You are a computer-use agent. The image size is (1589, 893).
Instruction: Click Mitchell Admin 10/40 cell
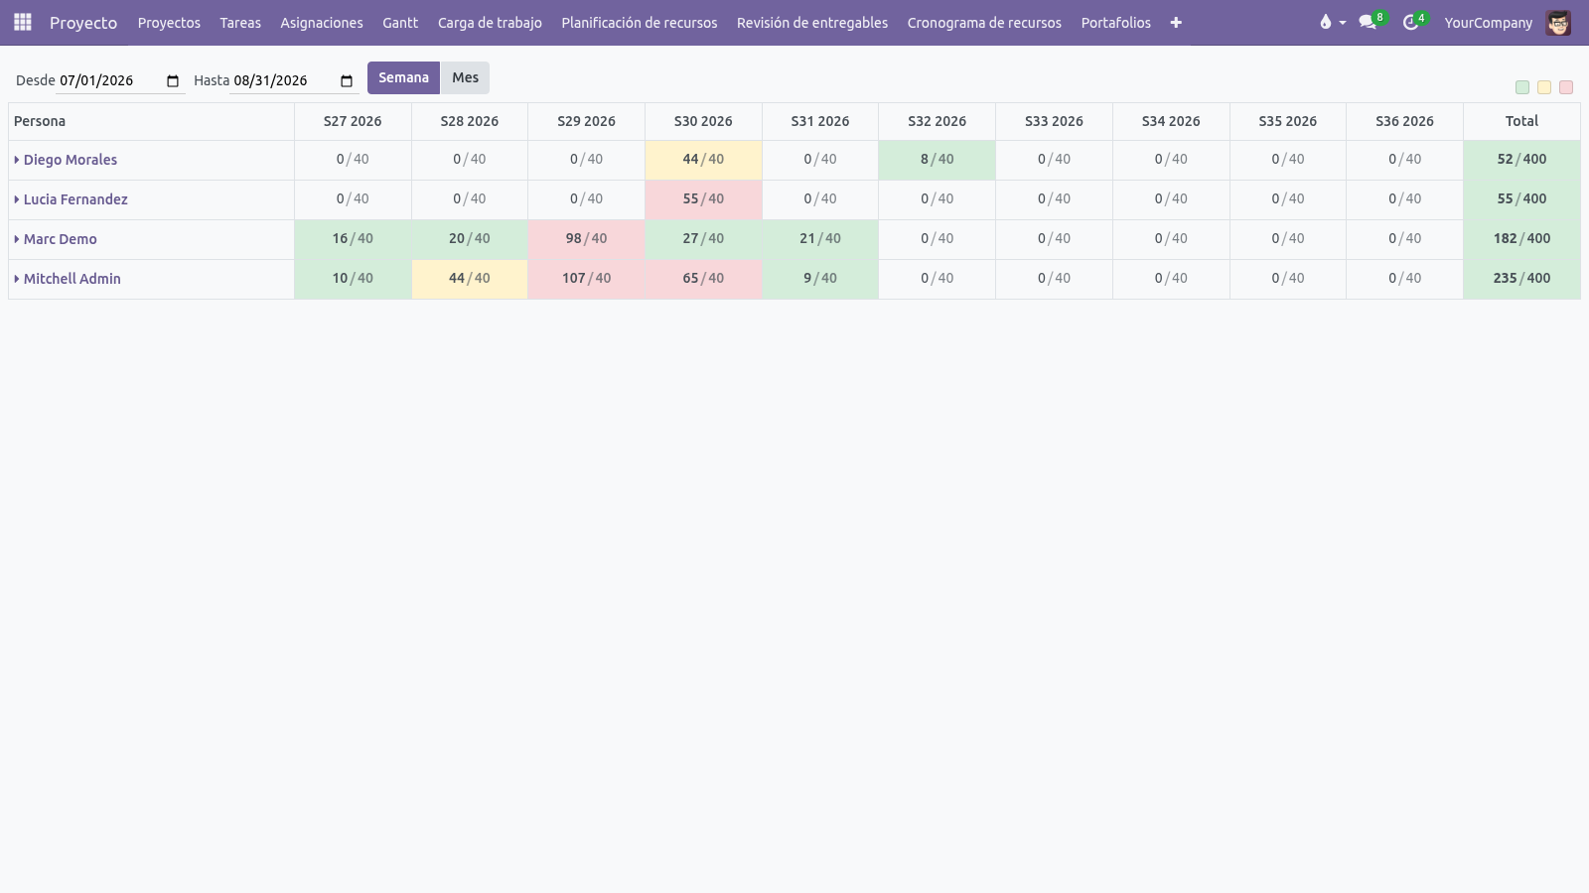(353, 279)
